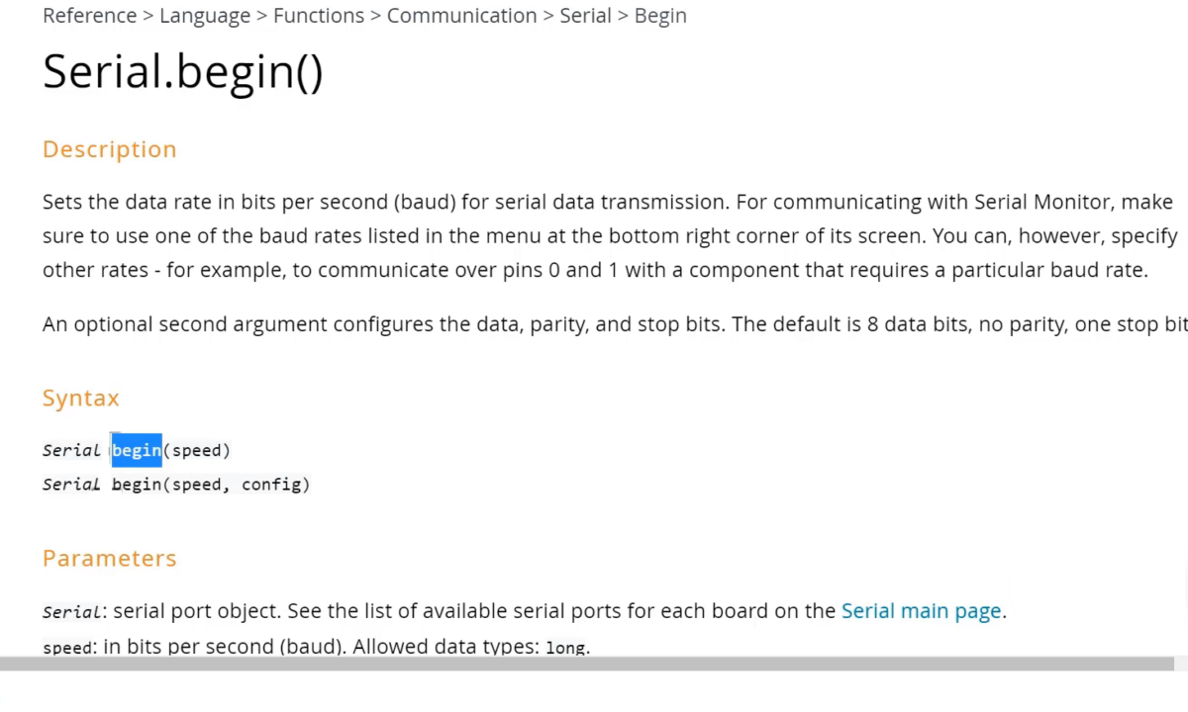Viewport: 1188px width, 712px height.
Task: Click the Parameters section heading
Action: click(x=109, y=559)
